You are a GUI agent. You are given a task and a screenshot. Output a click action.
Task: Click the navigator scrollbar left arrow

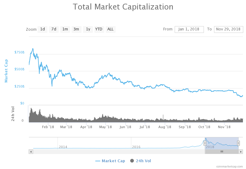pyautogui.click(x=31, y=151)
